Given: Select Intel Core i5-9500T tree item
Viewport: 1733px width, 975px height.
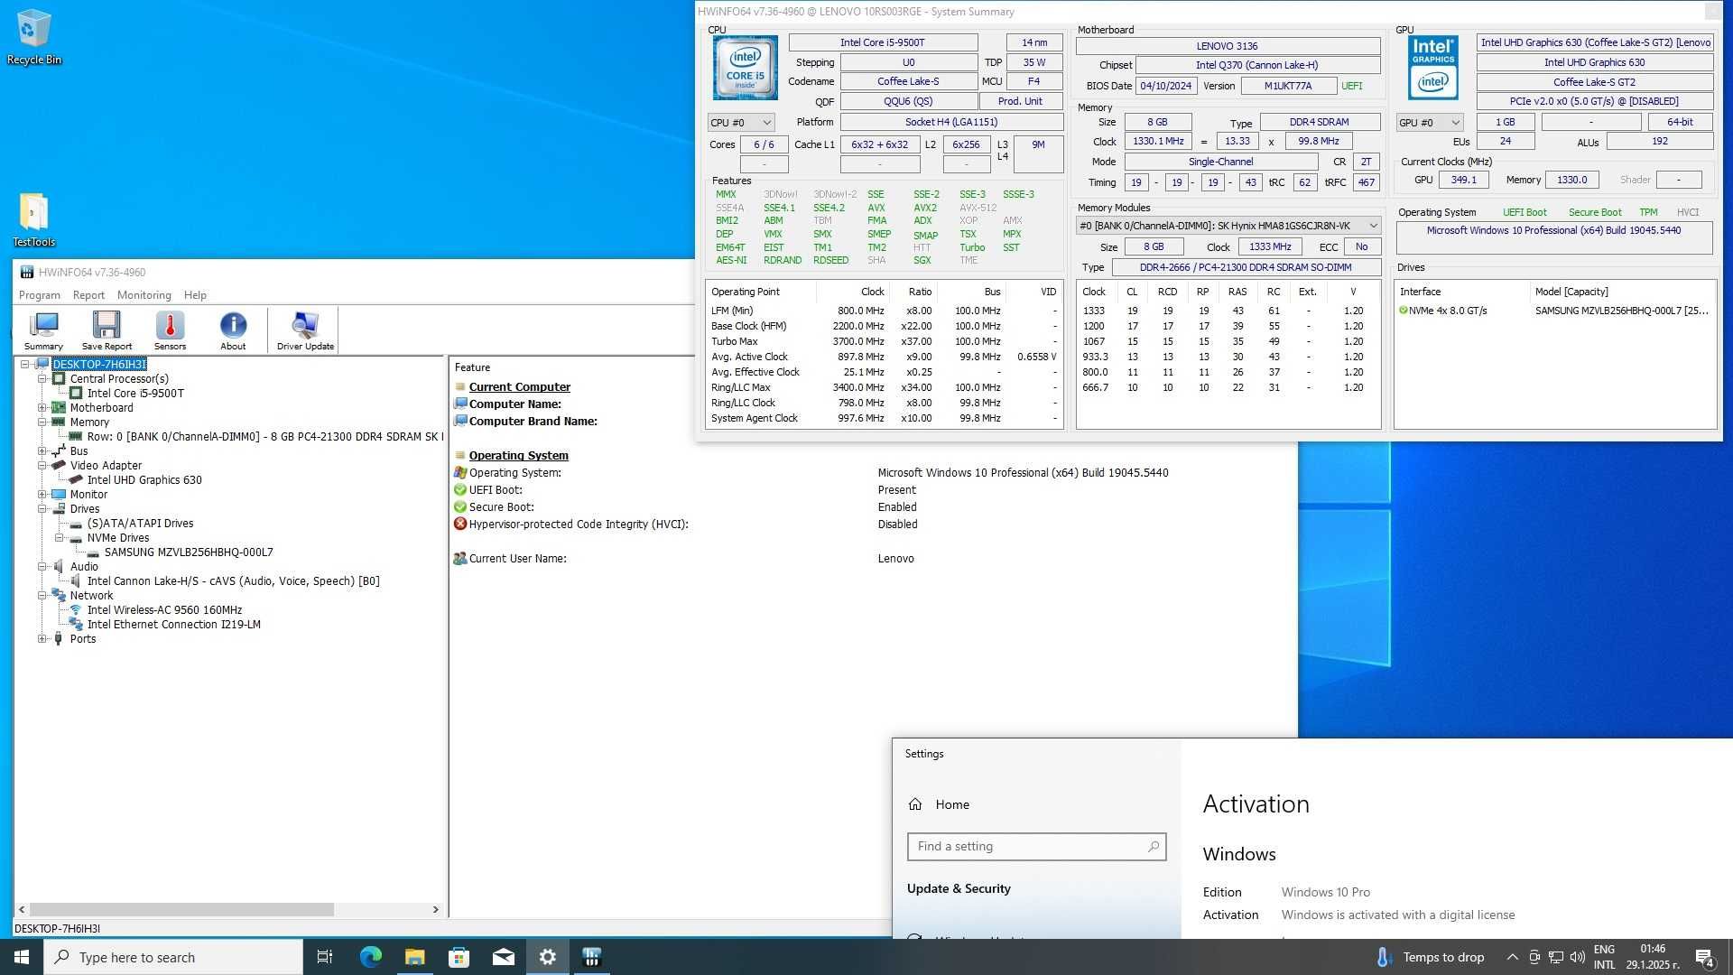Looking at the screenshot, I should [135, 394].
